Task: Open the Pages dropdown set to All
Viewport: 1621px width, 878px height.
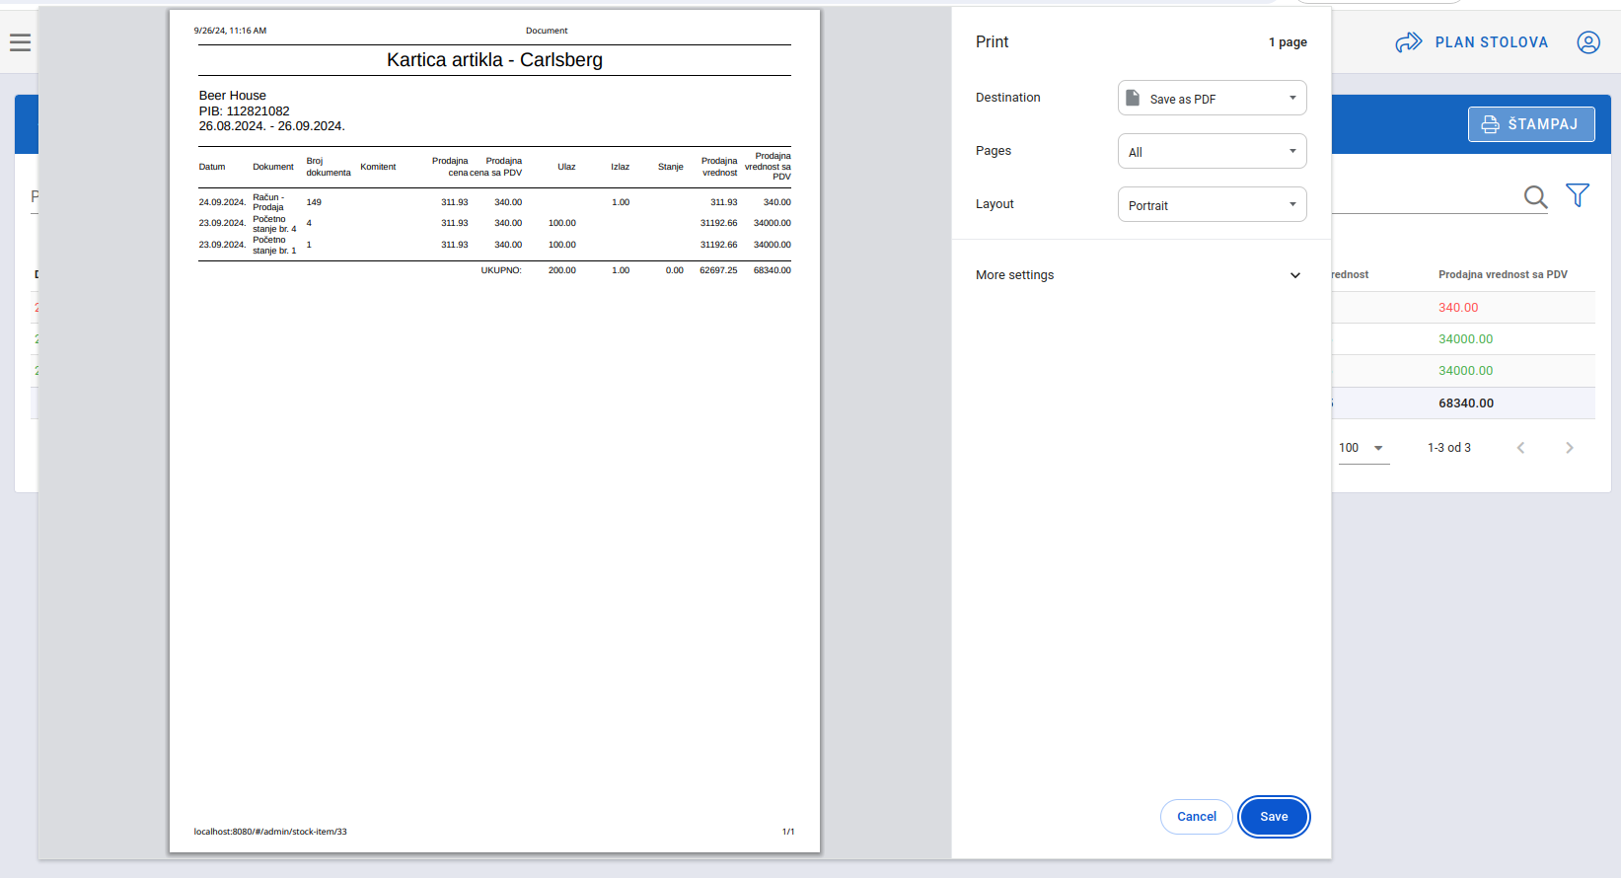Action: pos(1212,152)
